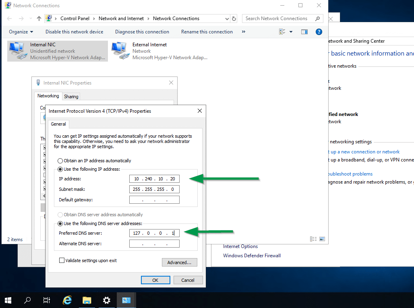Enable Validate settings upon exit checkbox
414x308 pixels.
point(62,260)
